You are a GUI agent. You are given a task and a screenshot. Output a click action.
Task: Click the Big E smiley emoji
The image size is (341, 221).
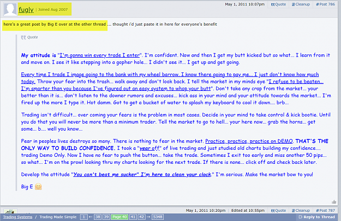(38, 187)
